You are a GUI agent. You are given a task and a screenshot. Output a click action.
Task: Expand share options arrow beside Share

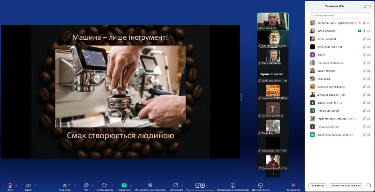[131, 185]
